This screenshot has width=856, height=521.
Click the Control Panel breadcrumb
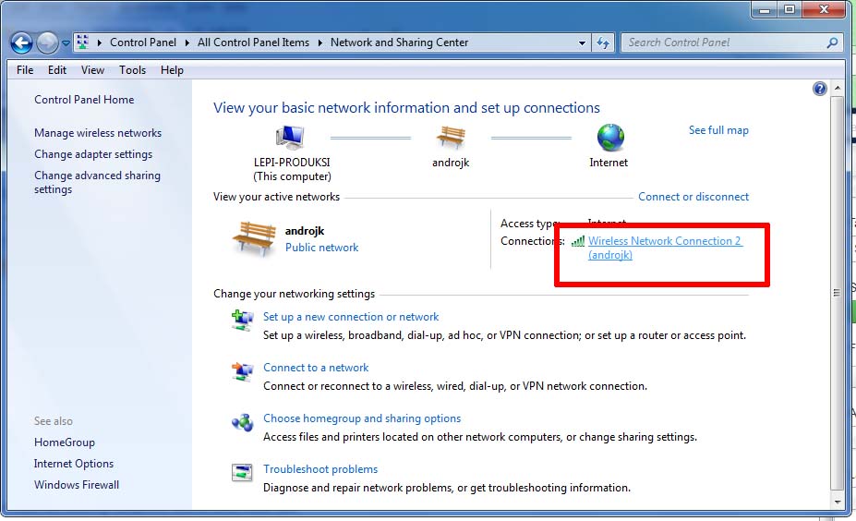click(143, 42)
